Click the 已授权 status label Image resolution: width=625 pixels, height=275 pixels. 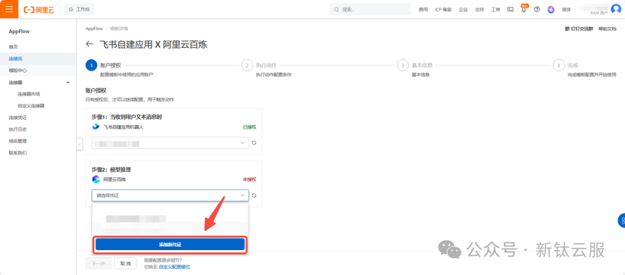249,127
